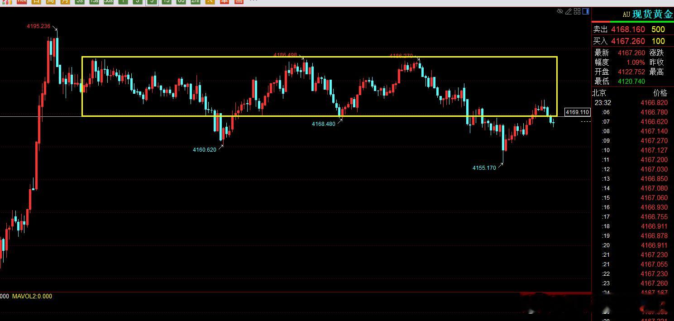Click the 最低 value 4120.740
674x321 pixels.
(631, 81)
